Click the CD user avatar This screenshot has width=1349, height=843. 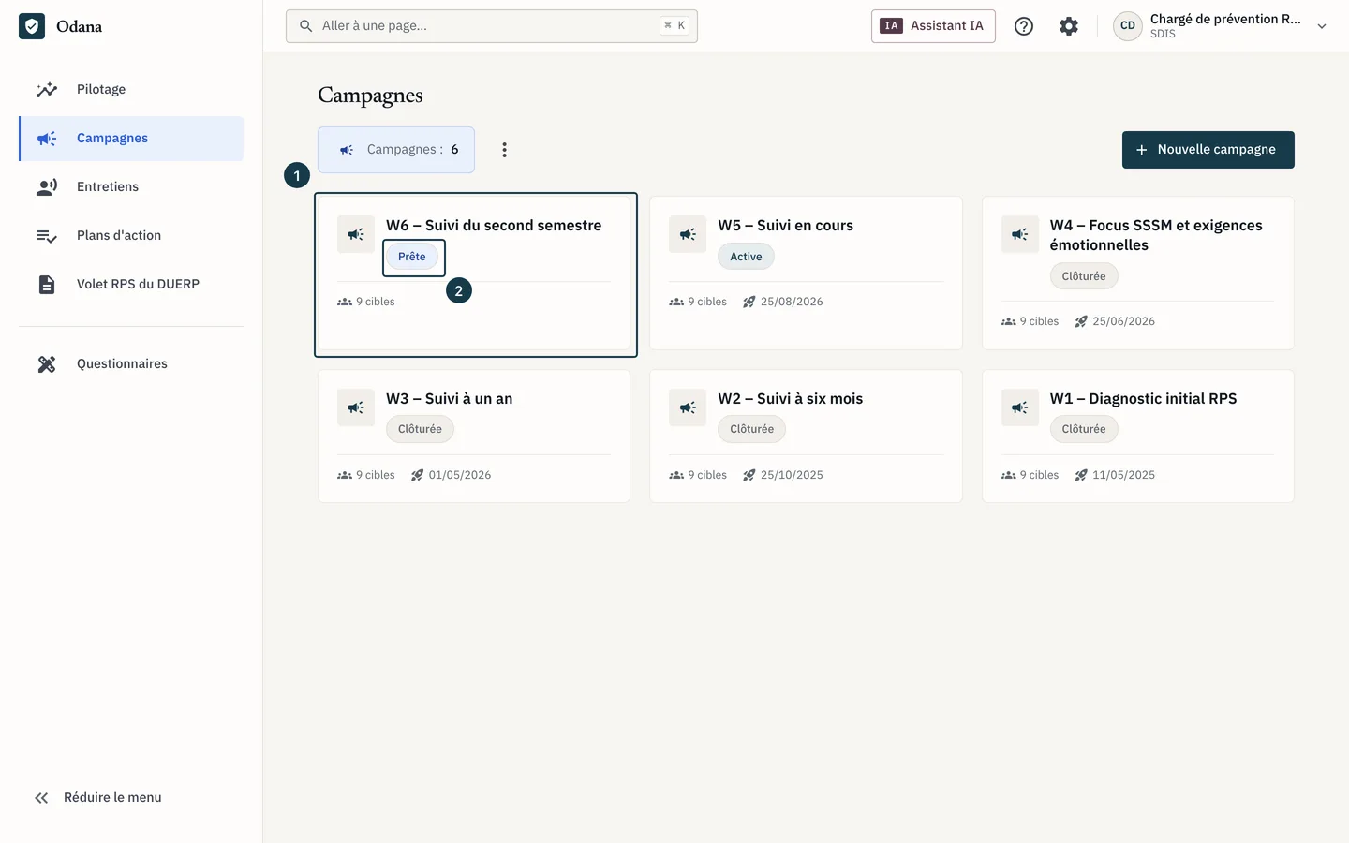pos(1128,26)
